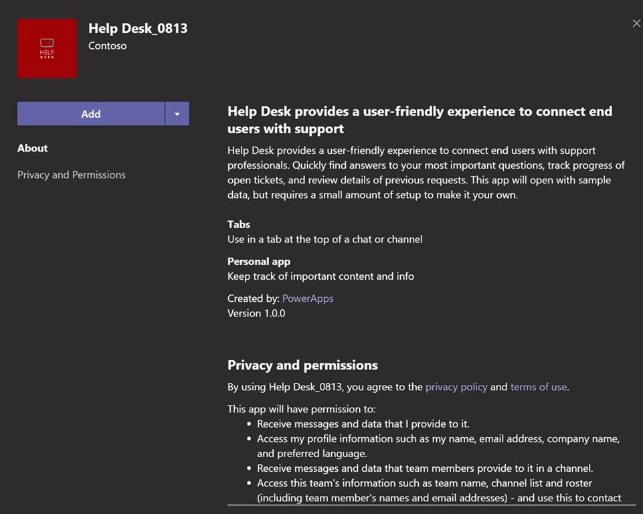Click the Privacy and permissions section heading
The width and height of the screenshot is (643, 514).
click(x=302, y=365)
